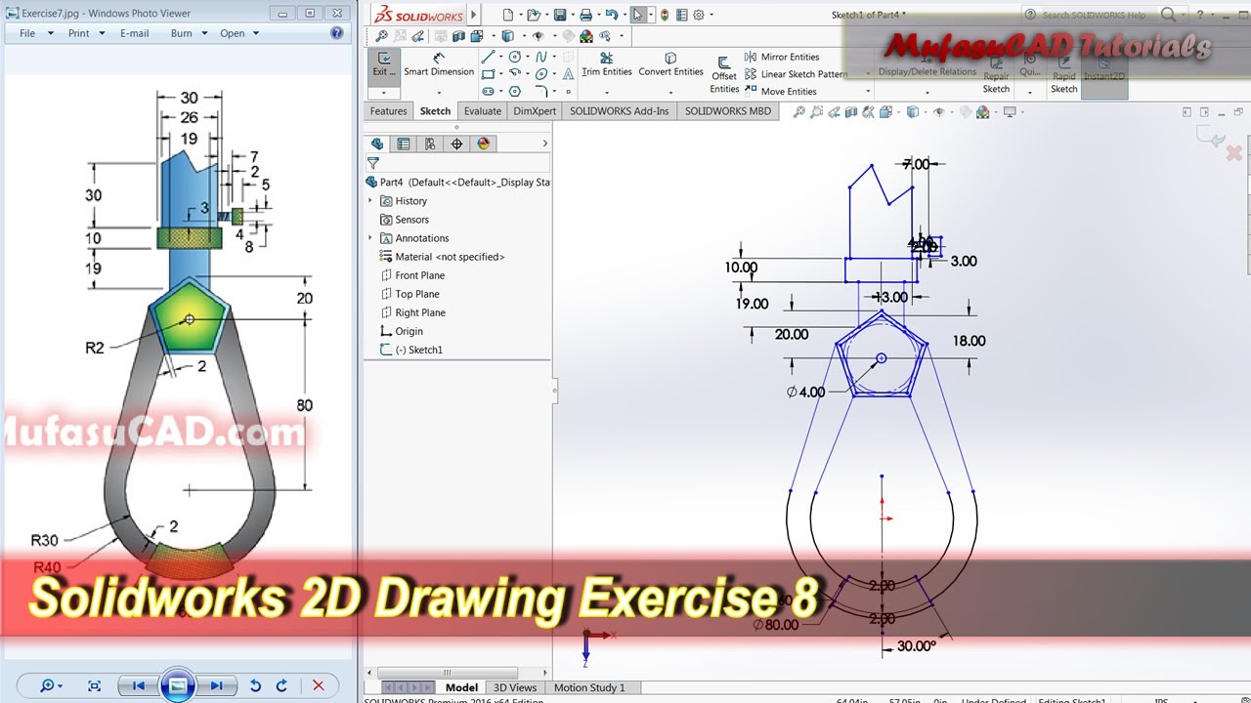Open the FeatureManager design tree tab
1251x703 pixels.
point(377,144)
